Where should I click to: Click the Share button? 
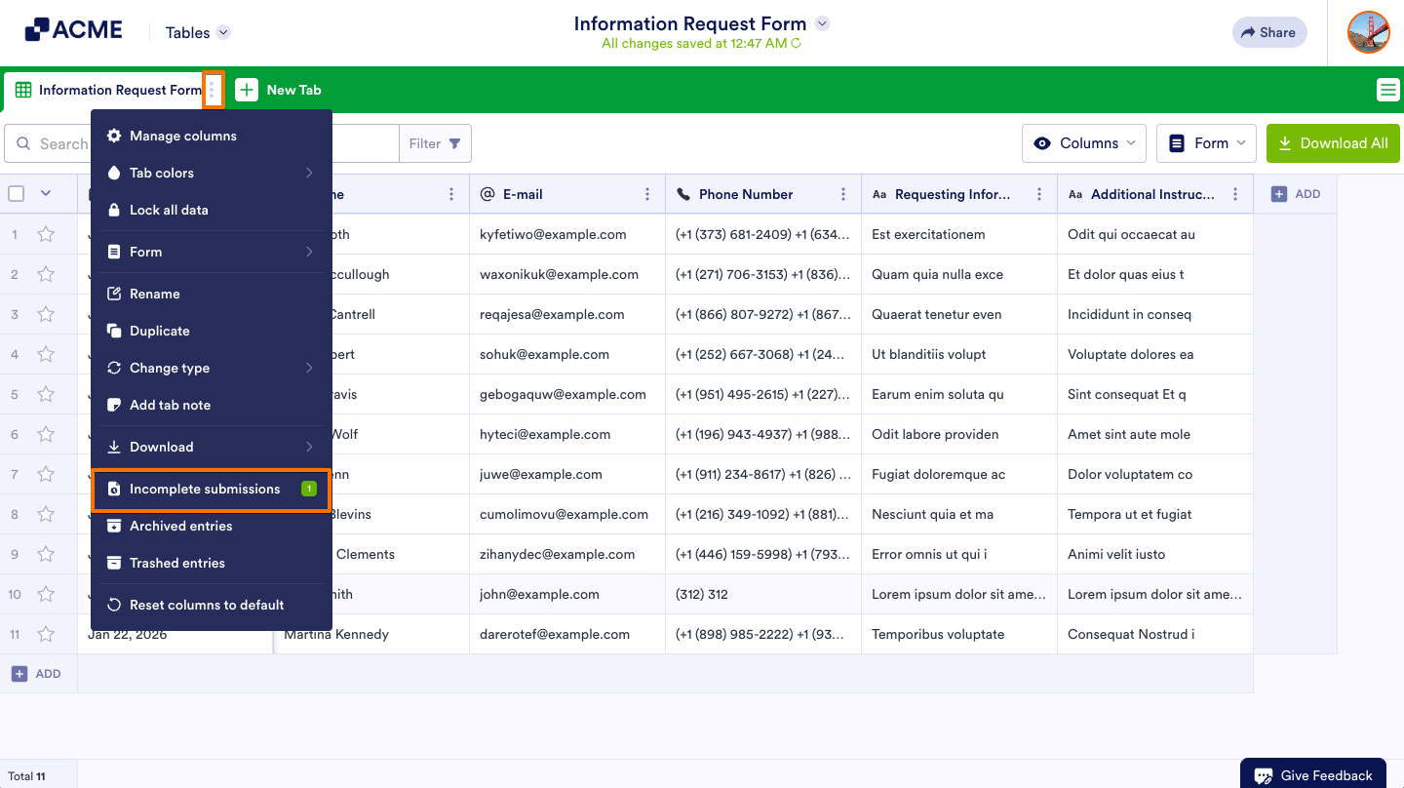1268,32
